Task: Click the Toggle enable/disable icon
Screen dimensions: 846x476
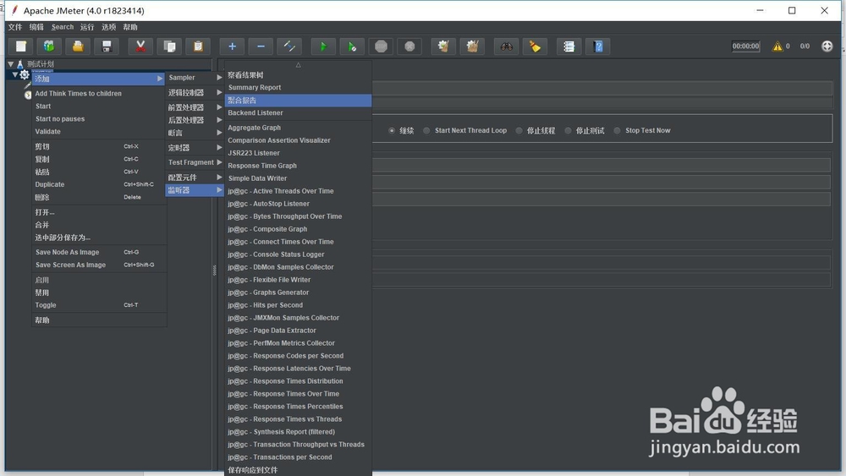Action: 289,47
